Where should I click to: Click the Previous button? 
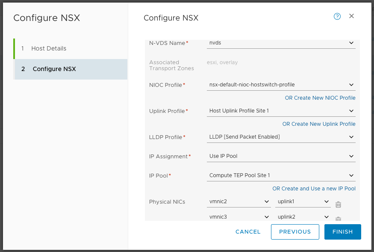coord(295,232)
